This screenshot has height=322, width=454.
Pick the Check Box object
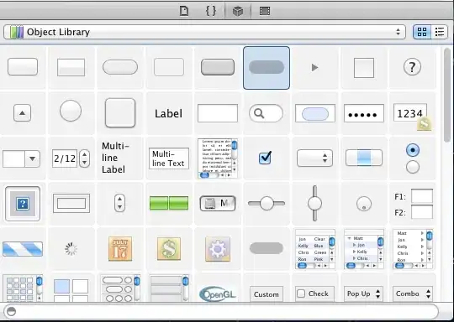pos(265,158)
